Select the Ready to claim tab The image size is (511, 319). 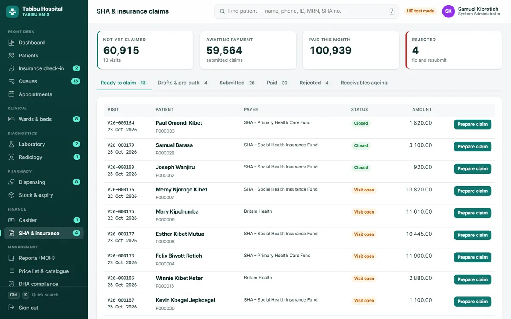point(124,83)
